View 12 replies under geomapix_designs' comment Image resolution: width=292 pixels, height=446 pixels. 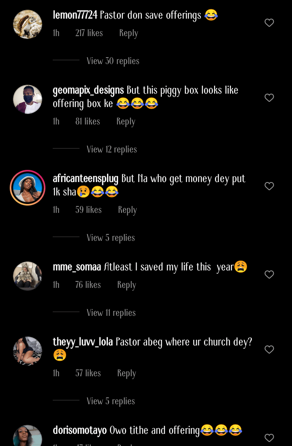[x=112, y=149]
